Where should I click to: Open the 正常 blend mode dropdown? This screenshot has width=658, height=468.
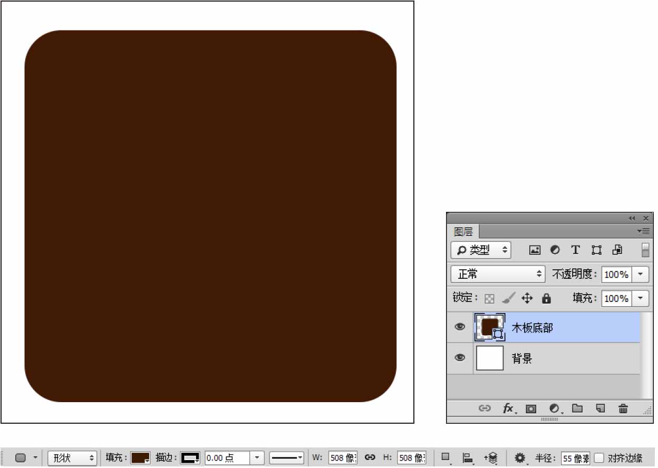pyautogui.click(x=498, y=274)
